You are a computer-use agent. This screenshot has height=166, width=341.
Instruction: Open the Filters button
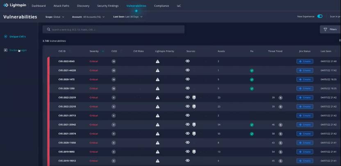pyautogui.click(x=330, y=29)
